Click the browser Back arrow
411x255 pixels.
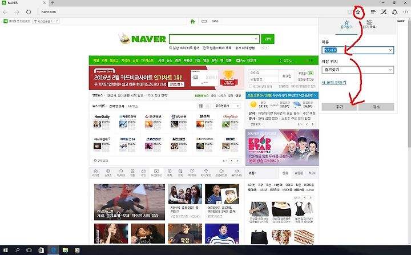coord(5,12)
